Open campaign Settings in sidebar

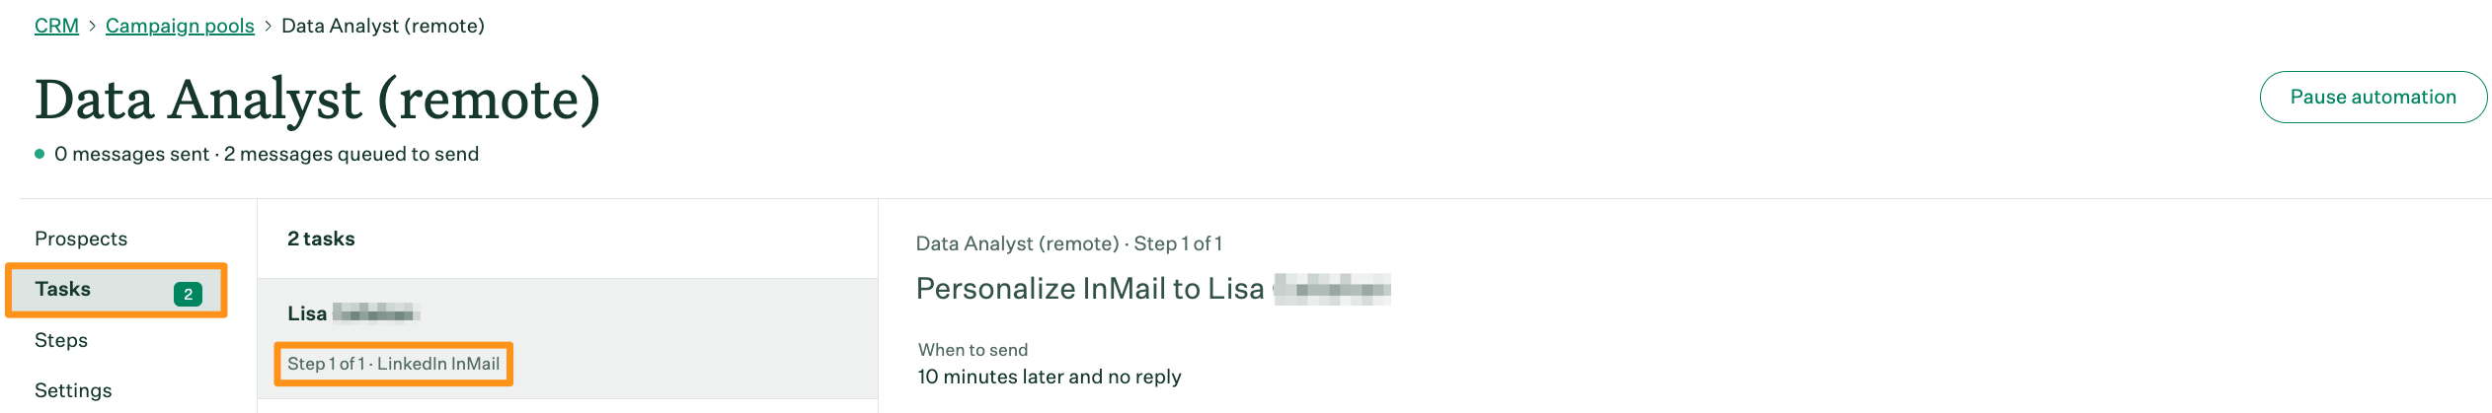click(x=73, y=390)
